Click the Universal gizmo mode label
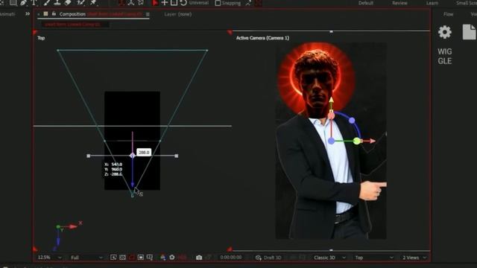The width and height of the screenshot is (477, 268). point(199,3)
